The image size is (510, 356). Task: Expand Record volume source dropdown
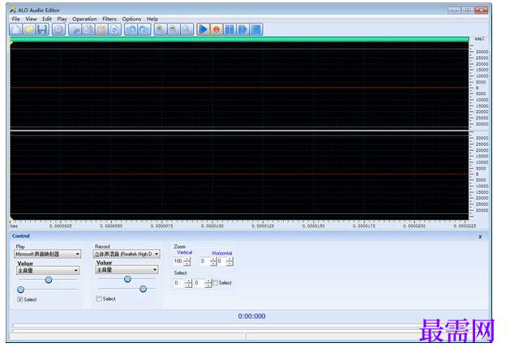pyautogui.click(x=155, y=270)
